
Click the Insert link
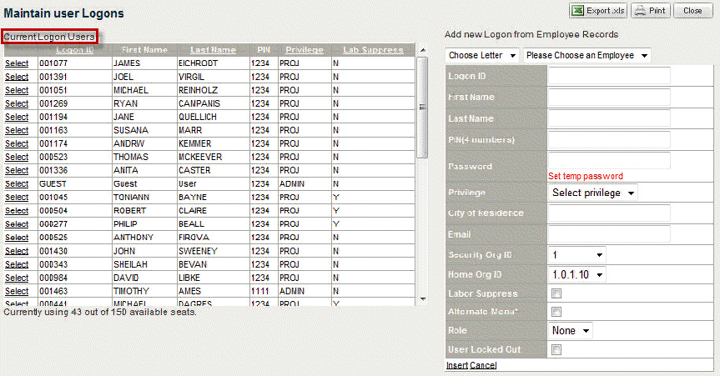pyautogui.click(x=456, y=365)
